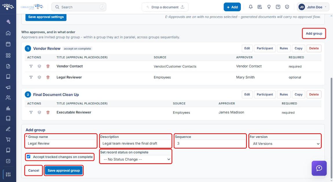333x182 pixels.
Task: Click the shield icon for Legal Reviewer row
Action: (39, 77)
